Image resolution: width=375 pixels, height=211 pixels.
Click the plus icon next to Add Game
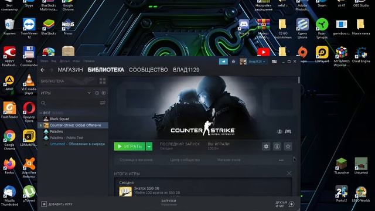44,204
